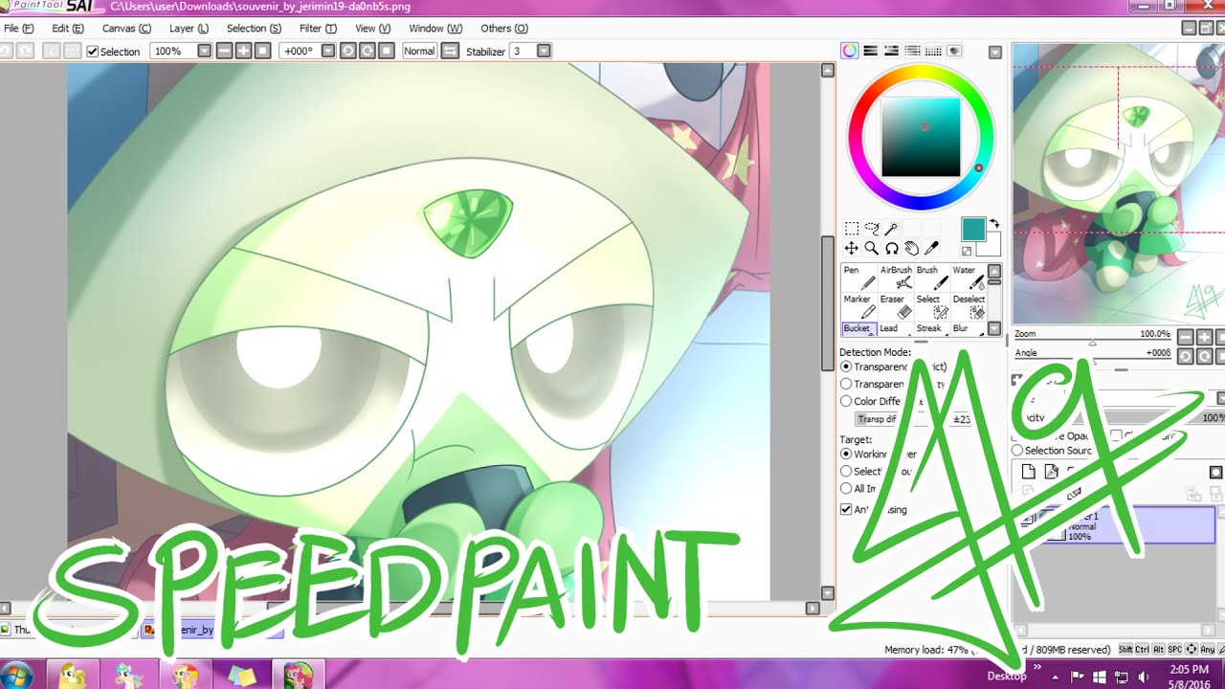The width and height of the screenshot is (1225, 689).
Task: Choose the Deselect pen tool
Action: click(x=969, y=306)
